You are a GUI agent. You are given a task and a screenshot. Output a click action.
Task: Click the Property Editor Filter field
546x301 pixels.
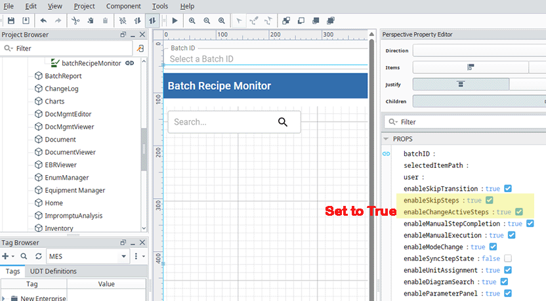pos(466,122)
